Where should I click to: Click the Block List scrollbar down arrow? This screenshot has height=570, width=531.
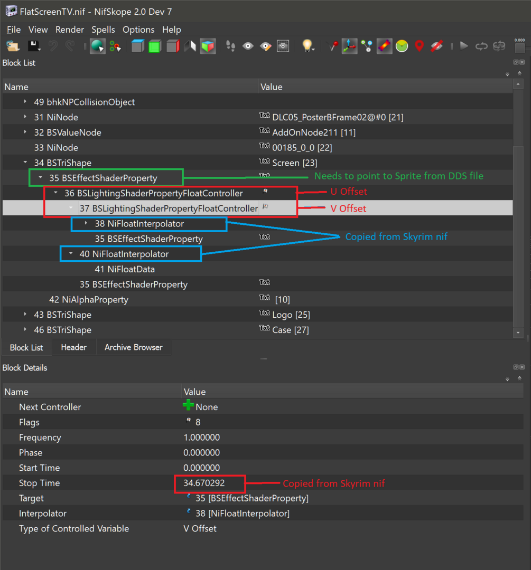point(518,332)
